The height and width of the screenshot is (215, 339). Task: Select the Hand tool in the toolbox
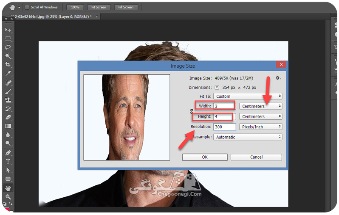(8, 188)
